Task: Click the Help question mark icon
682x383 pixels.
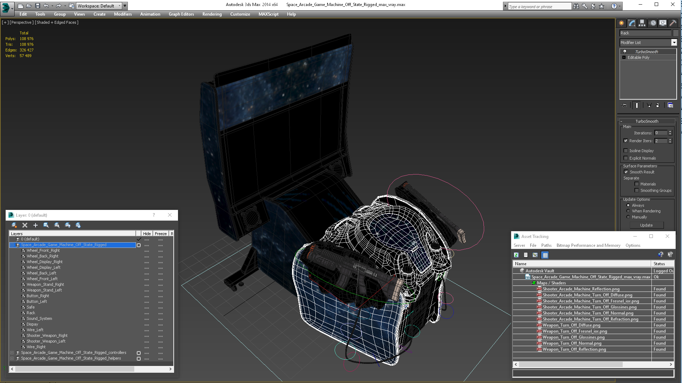Action: (x=614, y=6)
